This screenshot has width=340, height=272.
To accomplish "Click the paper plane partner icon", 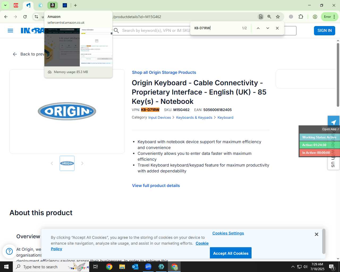I will [x=334, y=122].
